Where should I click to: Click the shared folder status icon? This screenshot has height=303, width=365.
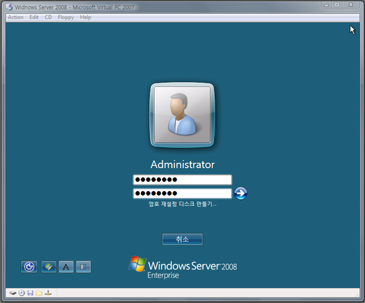(39, 293)
